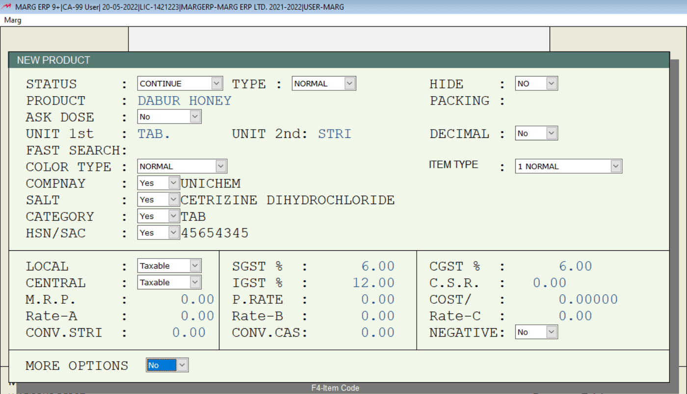Click the MARG ERP logo in title bar
Image resolution: width=687 pixels, height=394 pixels.
[7, 7]
